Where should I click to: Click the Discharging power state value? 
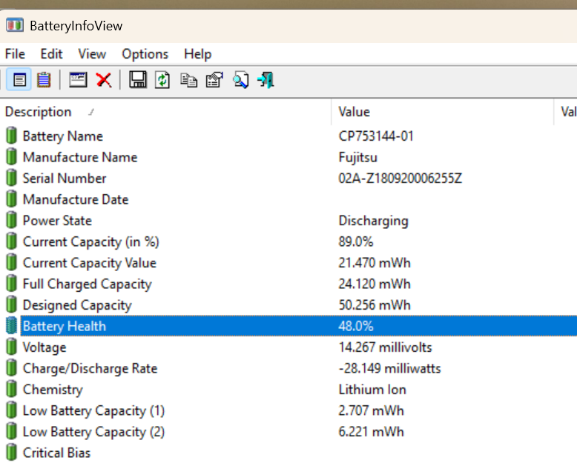373,221
